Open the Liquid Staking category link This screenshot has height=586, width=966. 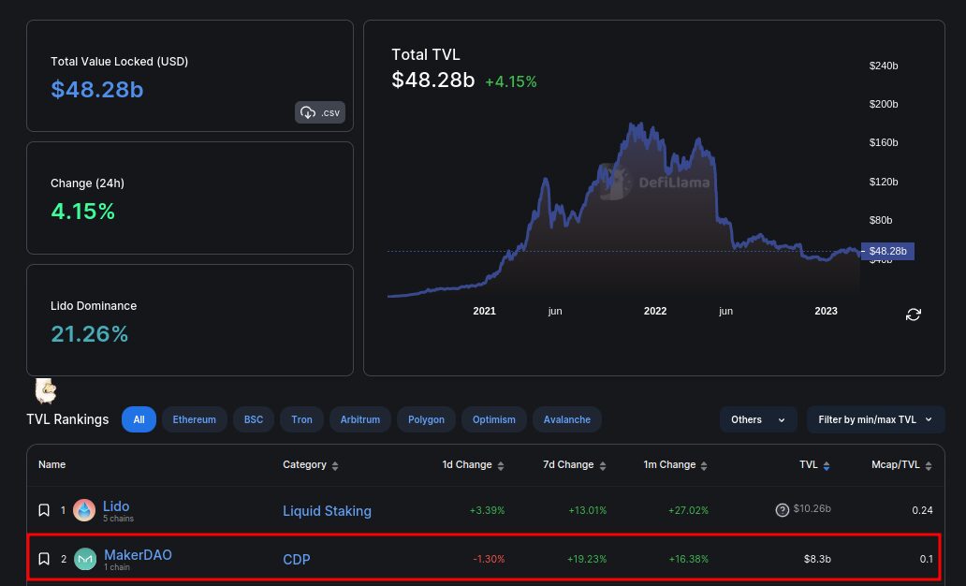pyautogui.click(x=327, y=511)
